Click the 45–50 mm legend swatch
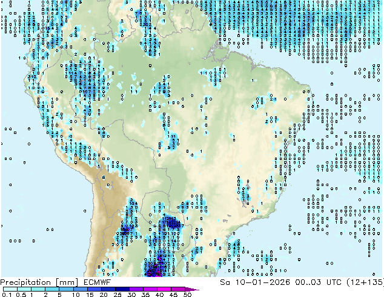The height and width of the screenshot is (297, 384). point(178,289)
